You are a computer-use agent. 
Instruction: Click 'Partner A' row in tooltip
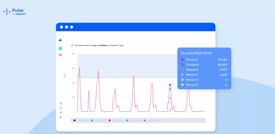pyautogui.click(x=204, y=60)
